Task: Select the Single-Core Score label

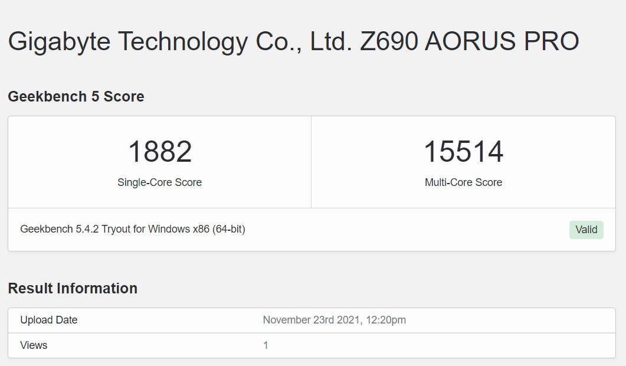Action: (x=159, y=182)
